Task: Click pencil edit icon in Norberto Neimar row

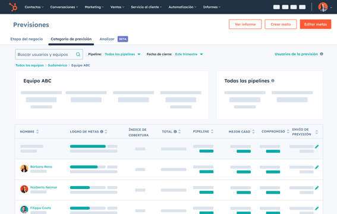Action: (317, 188)
